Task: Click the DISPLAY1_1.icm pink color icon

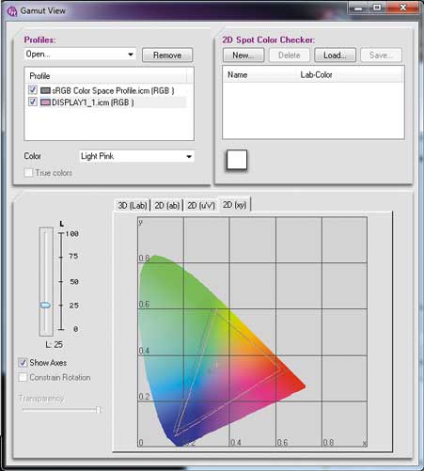Action: tap(45, 102)
